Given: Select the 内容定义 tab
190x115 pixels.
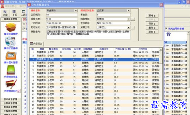Looking at the screenshot, I should click(36, 44).
